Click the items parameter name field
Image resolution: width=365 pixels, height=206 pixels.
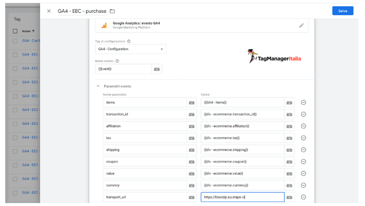click(145, 103)
